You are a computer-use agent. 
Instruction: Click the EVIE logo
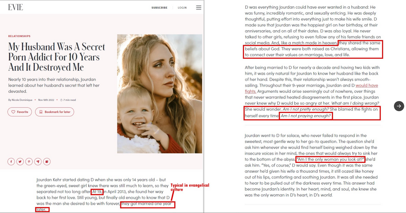[16, 7]
